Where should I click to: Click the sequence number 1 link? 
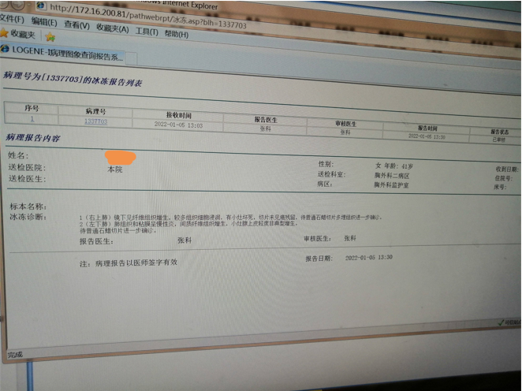[x=32, y=118]
